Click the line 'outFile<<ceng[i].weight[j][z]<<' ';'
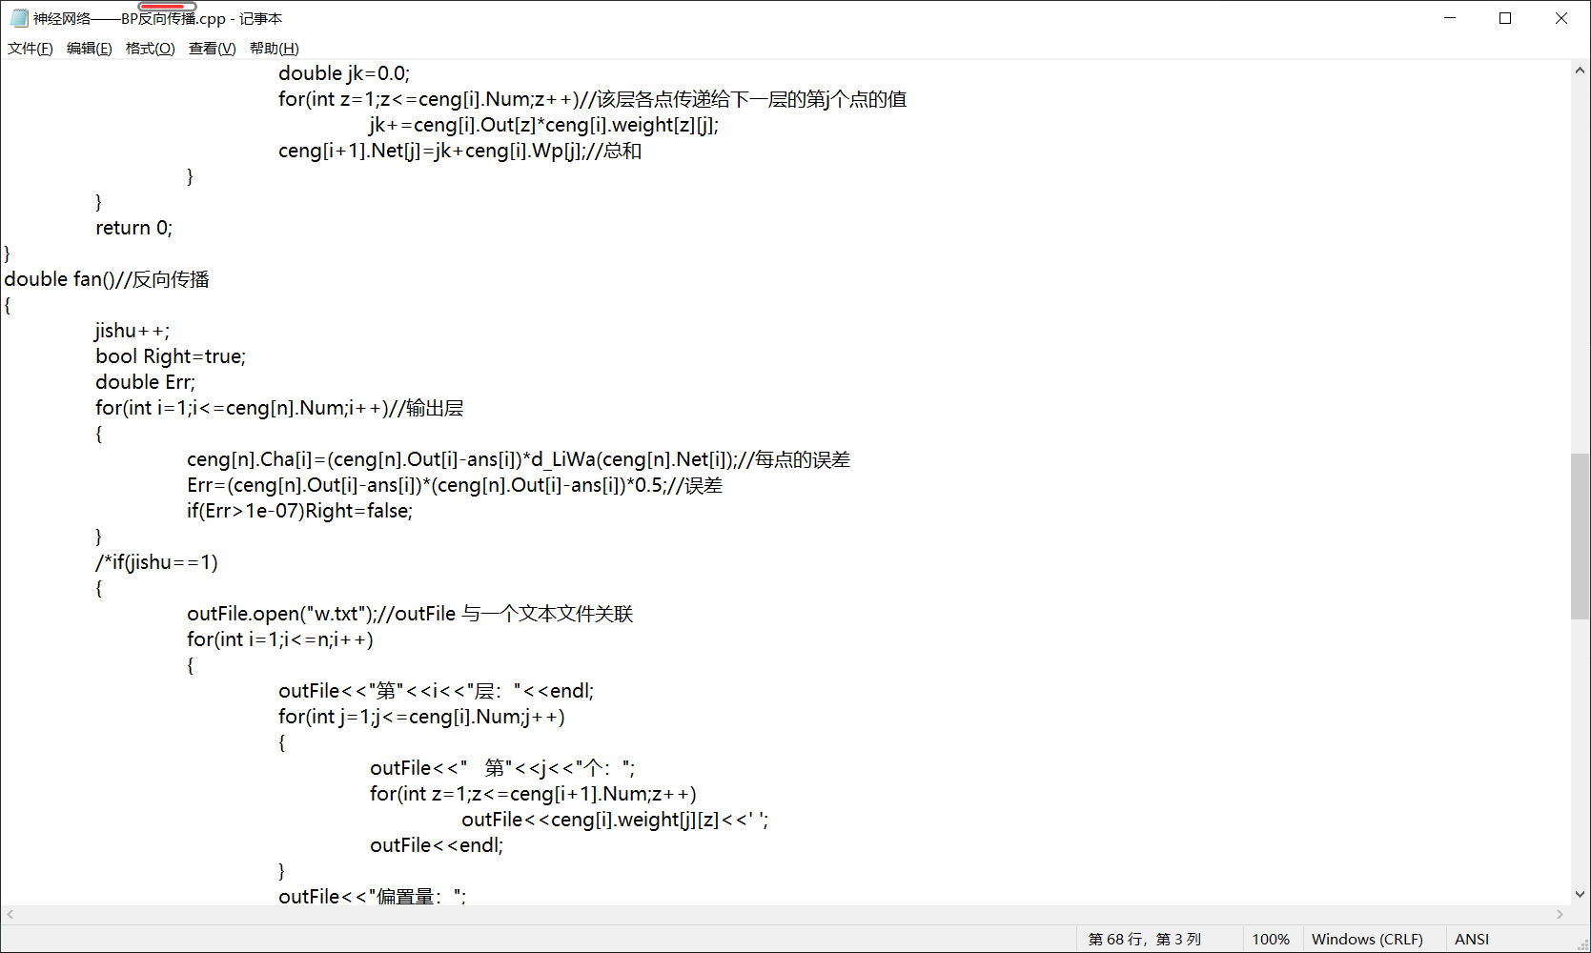The height and width of the screenshot is (953, 1591). click(x=615, y=820)
